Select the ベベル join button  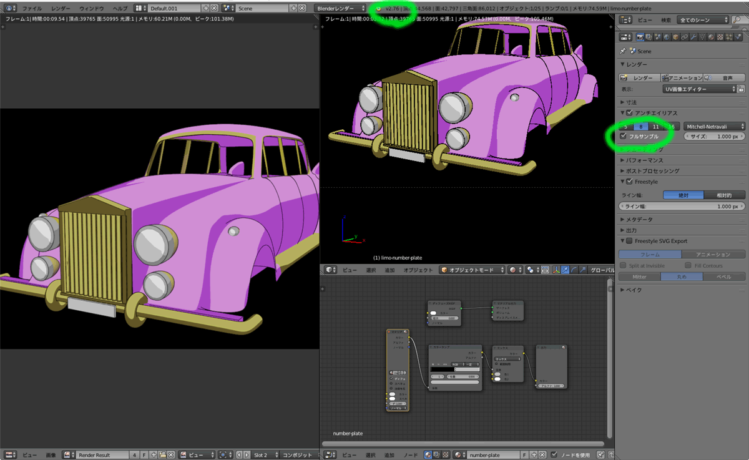pyautogui.click(x=724, y=276)
